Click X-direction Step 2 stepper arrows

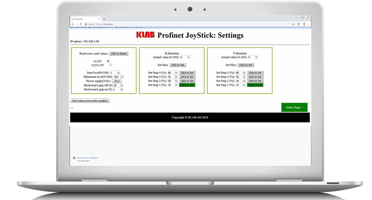176,81
